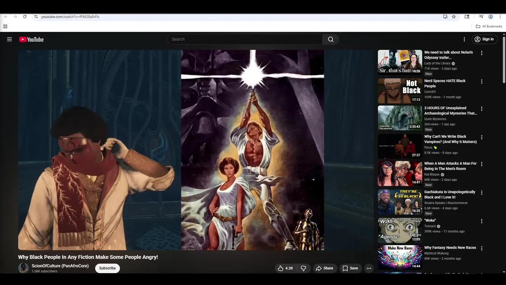The width and height of the screenshot is (506, 285).
Task: Open the Chrome three-dot menu
Action: point(500,17)
